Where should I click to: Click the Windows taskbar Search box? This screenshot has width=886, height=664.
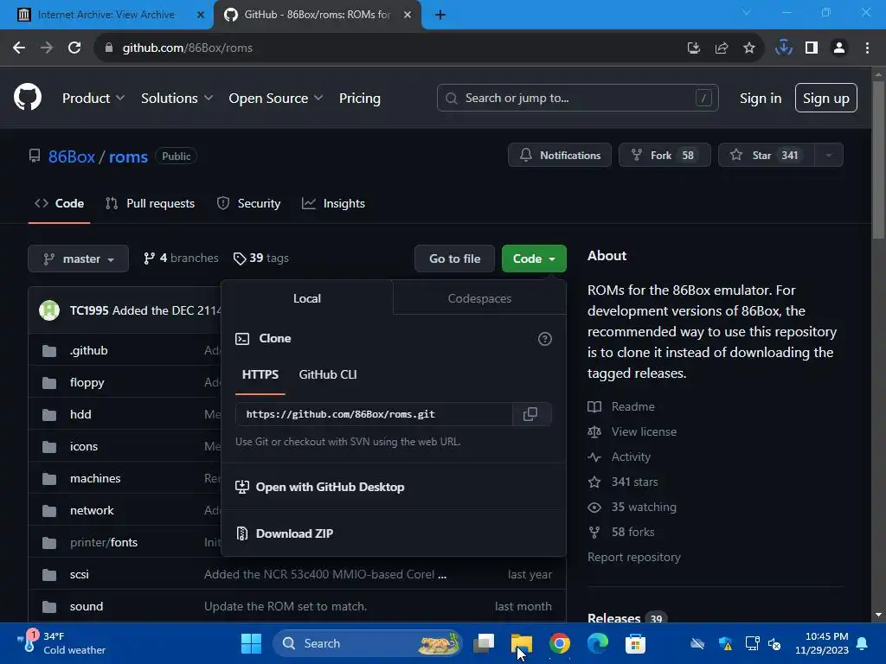(x=368, y=643)
